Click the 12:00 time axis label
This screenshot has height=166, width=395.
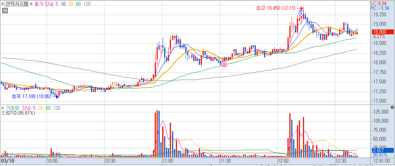(283, 161)
